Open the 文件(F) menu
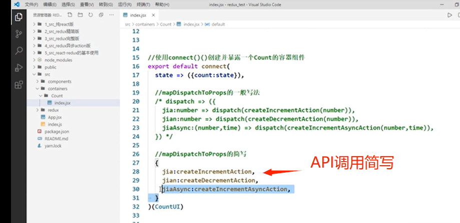Screen dimensions: 460x223 [x=32, y=4]
